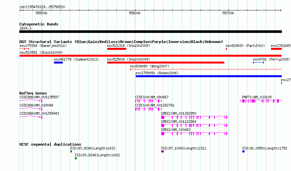Click the blue nsv961778 gain bar
This screenshot has height=171, width=291.
(58, 63)
